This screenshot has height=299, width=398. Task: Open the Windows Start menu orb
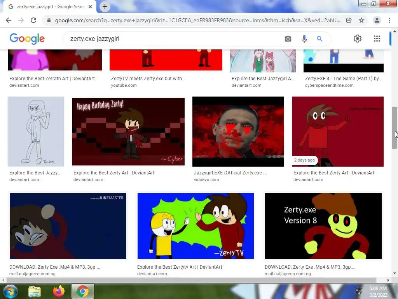tap(10, 291)
